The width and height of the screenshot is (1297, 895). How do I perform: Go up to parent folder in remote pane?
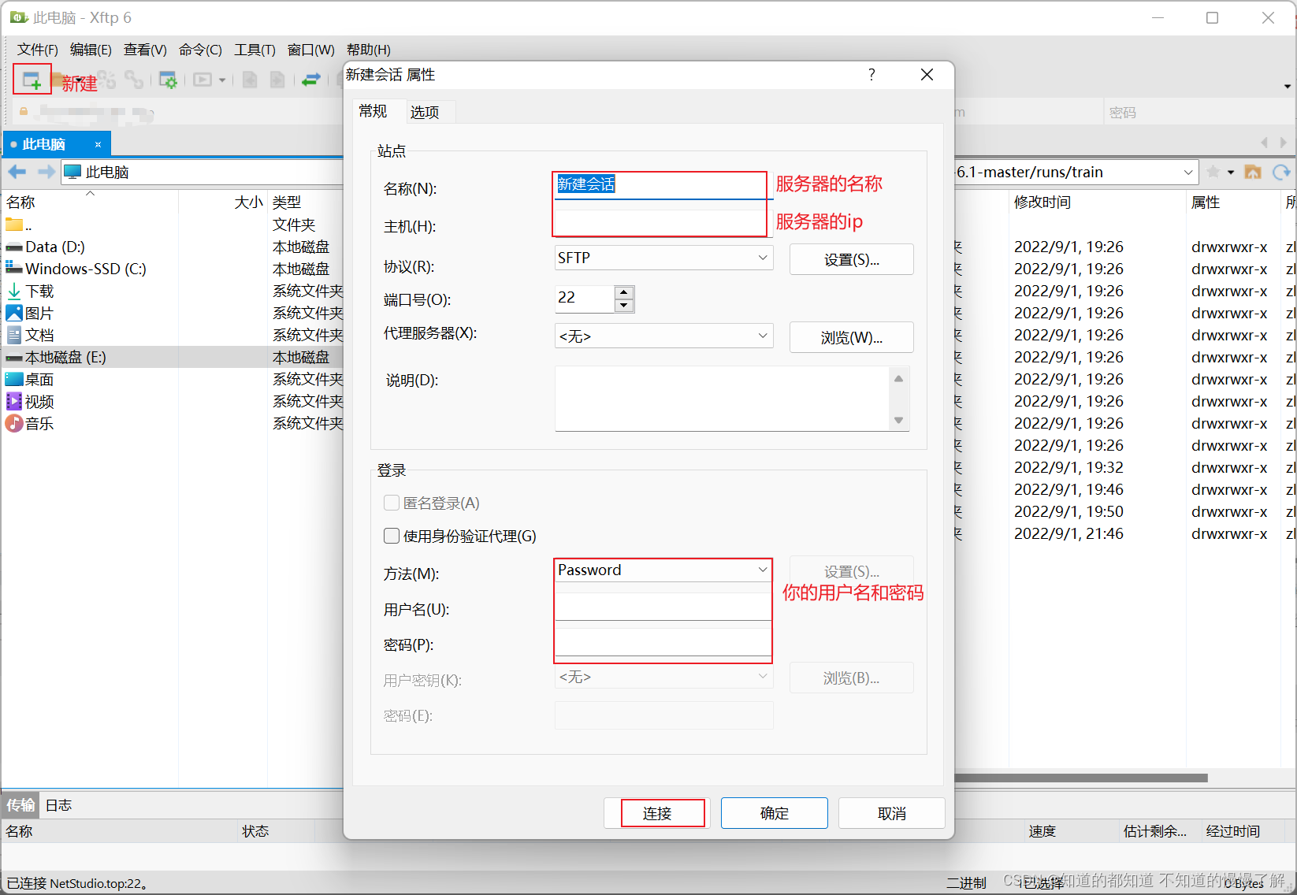(x=1253, y=172)
